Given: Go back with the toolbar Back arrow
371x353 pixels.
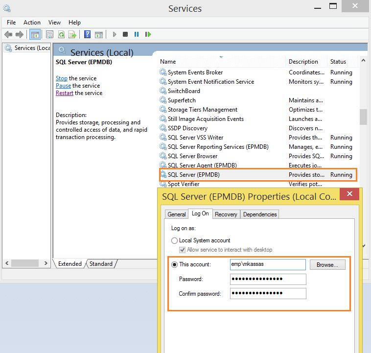Looking at the screenshot, I should point(8,35).
